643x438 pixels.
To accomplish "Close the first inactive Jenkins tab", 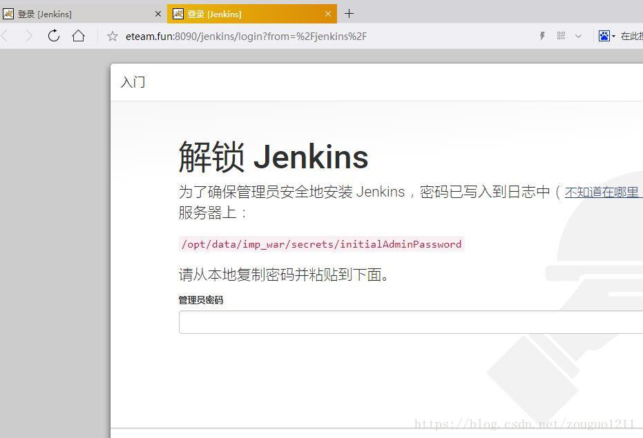I will pos(158,14).
